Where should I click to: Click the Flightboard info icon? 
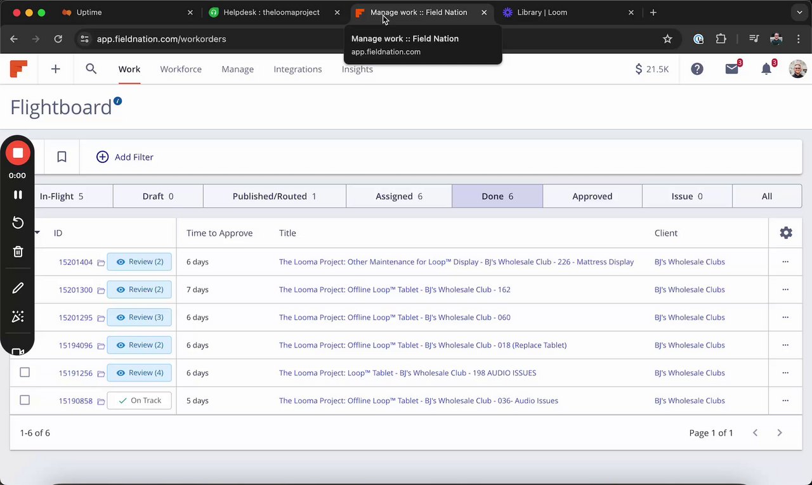tap(117, 101)
